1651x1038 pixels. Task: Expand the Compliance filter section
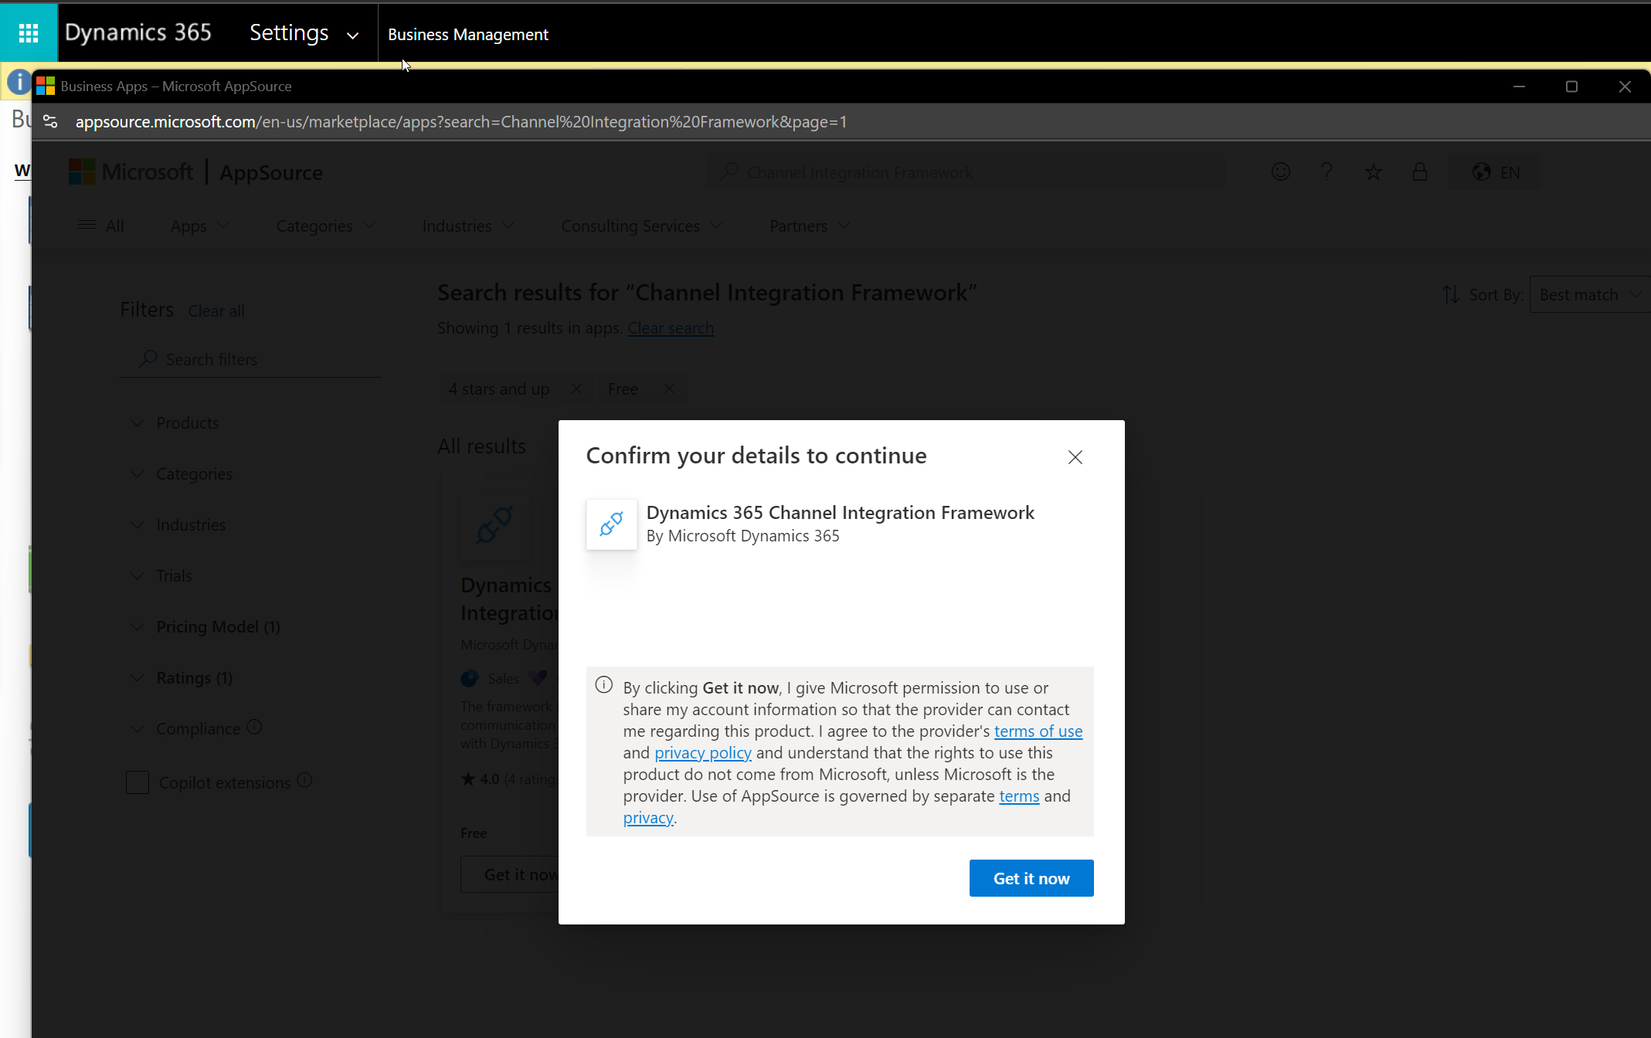(x=187, y=729)
